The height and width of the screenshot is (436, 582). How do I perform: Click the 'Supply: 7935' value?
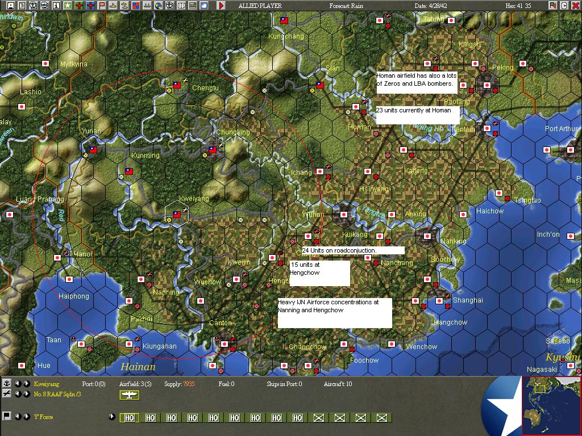click(179, 384)
